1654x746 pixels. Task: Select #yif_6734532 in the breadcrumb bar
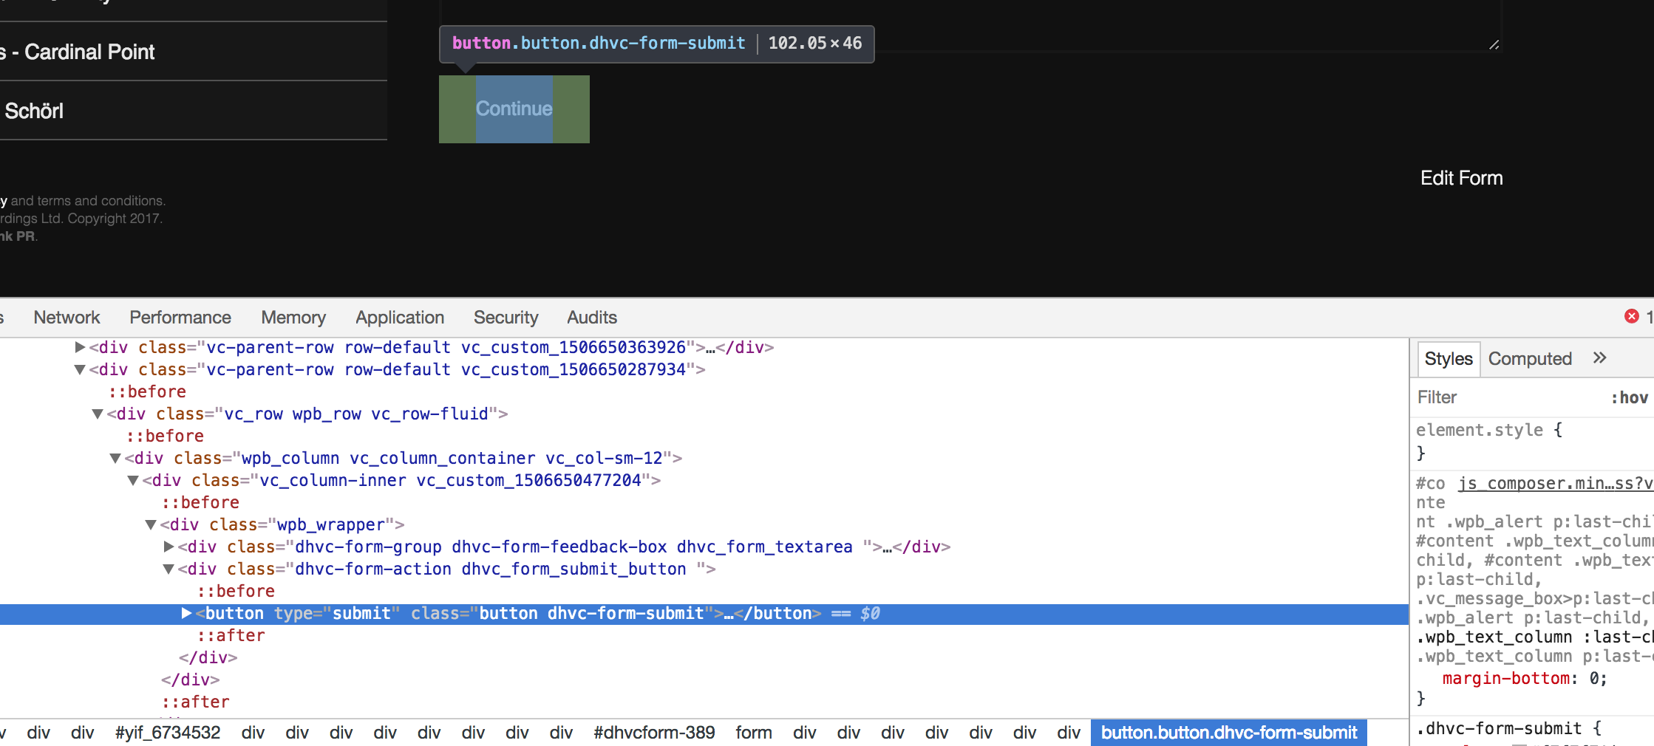coord(168,733)
